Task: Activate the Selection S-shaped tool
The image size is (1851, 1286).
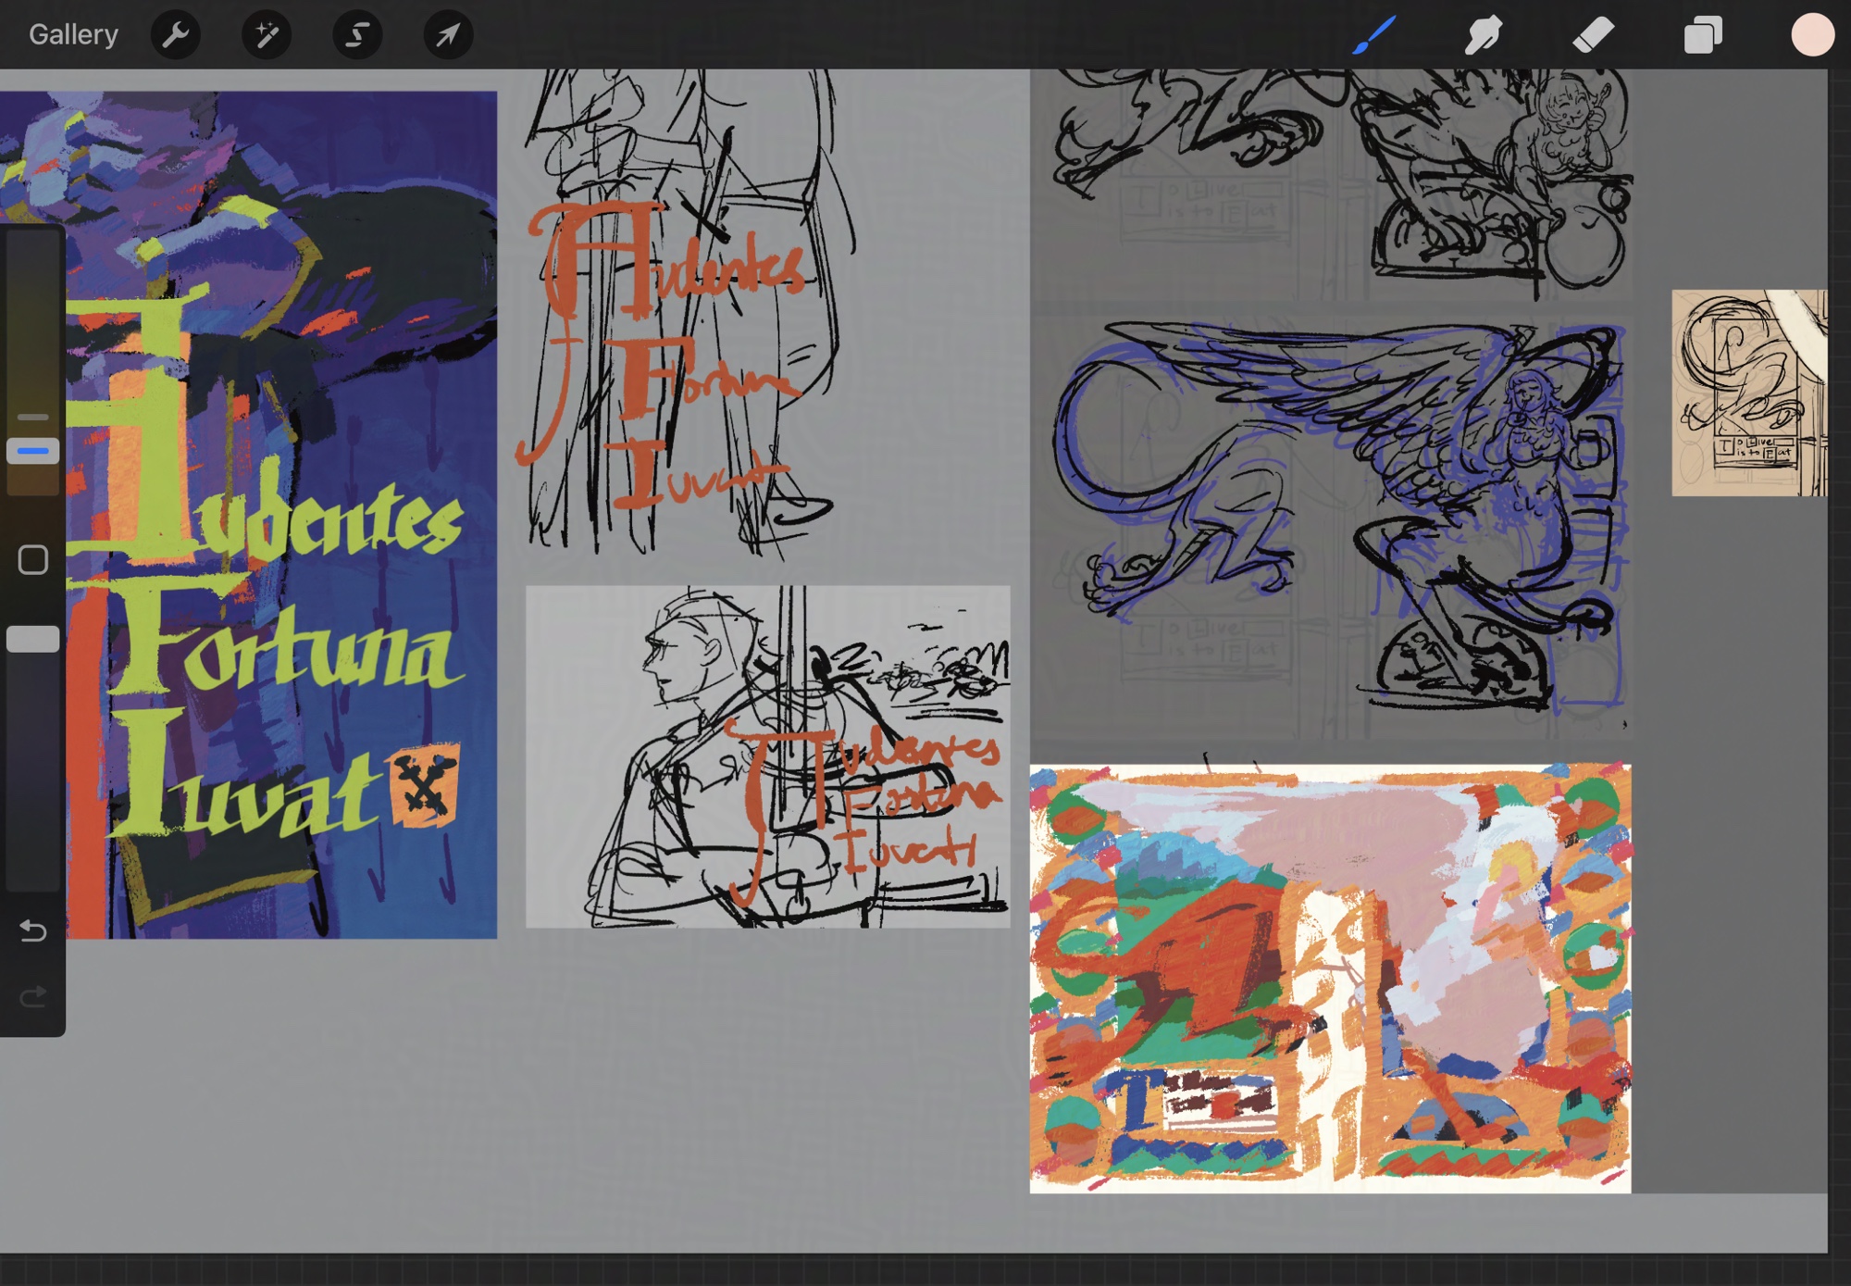Action: tap(357, 35)
